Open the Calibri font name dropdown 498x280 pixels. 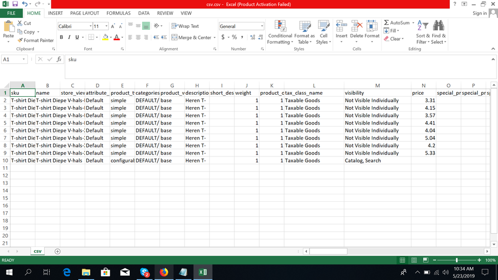pyautogui.click(x=90, y=26)
